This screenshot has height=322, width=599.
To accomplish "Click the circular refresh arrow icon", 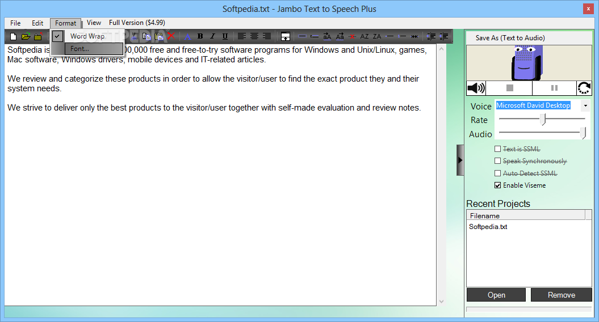I will (584, 88).
